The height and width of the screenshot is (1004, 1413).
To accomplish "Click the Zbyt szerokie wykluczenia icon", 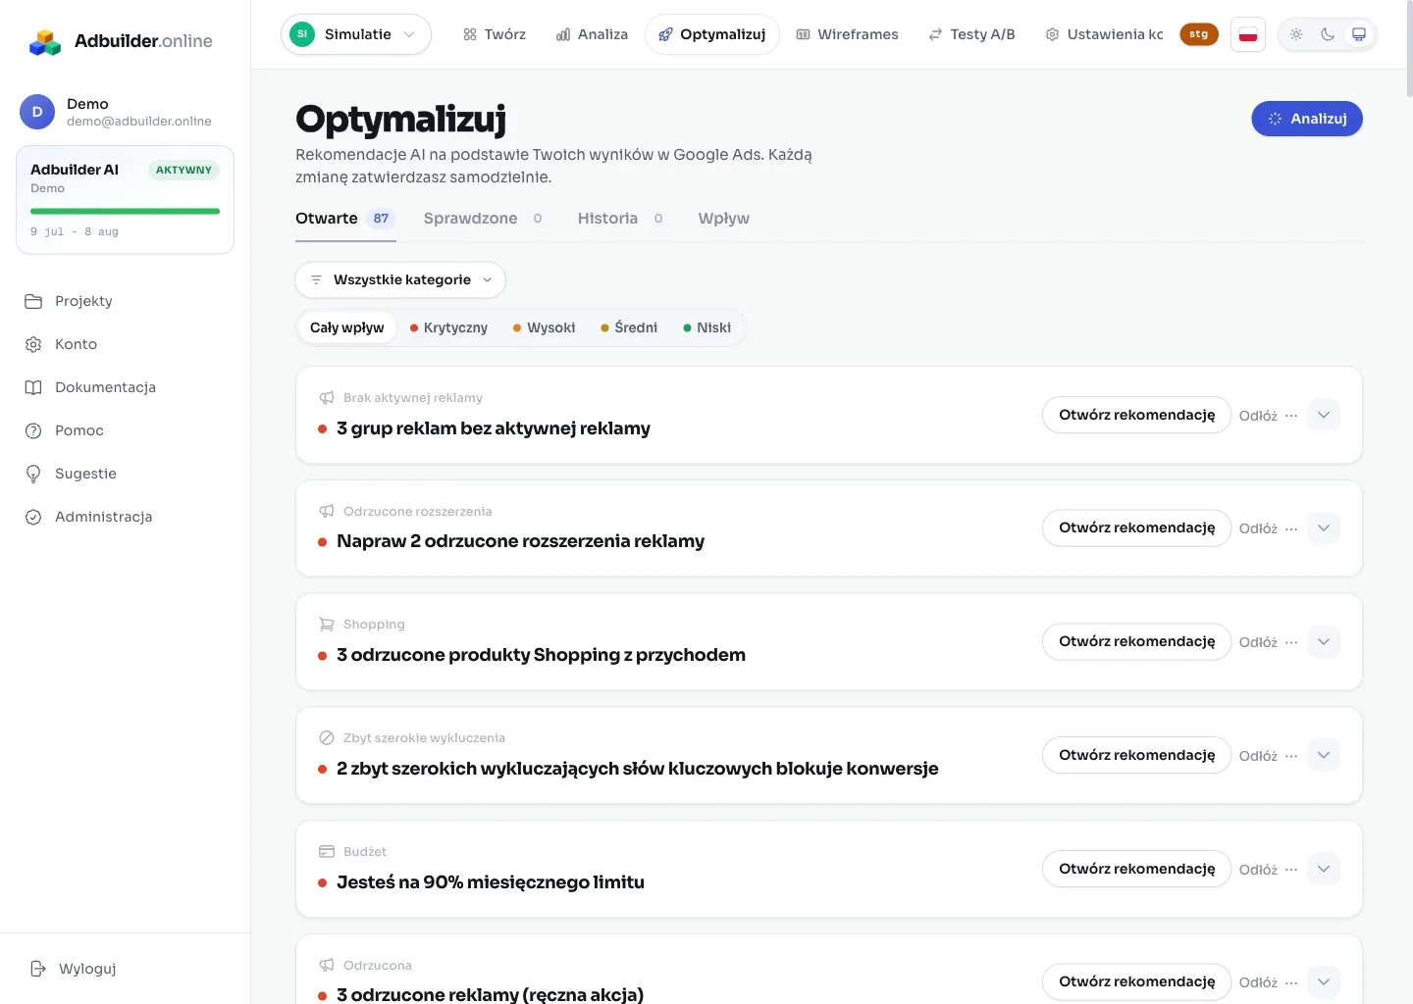I will [x=327, y=738].
